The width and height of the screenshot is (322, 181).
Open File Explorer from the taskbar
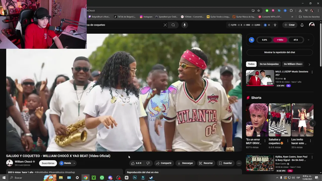pyautogui.click(x=61, y=178)
